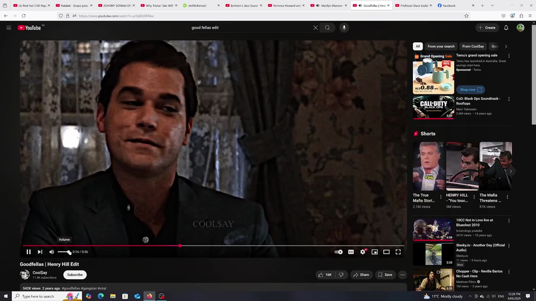Image resolution: width=536 pixels, height=301 pixels.
Task: Like the video, 16K thumbs up
Action: click(x=325, y=275)
